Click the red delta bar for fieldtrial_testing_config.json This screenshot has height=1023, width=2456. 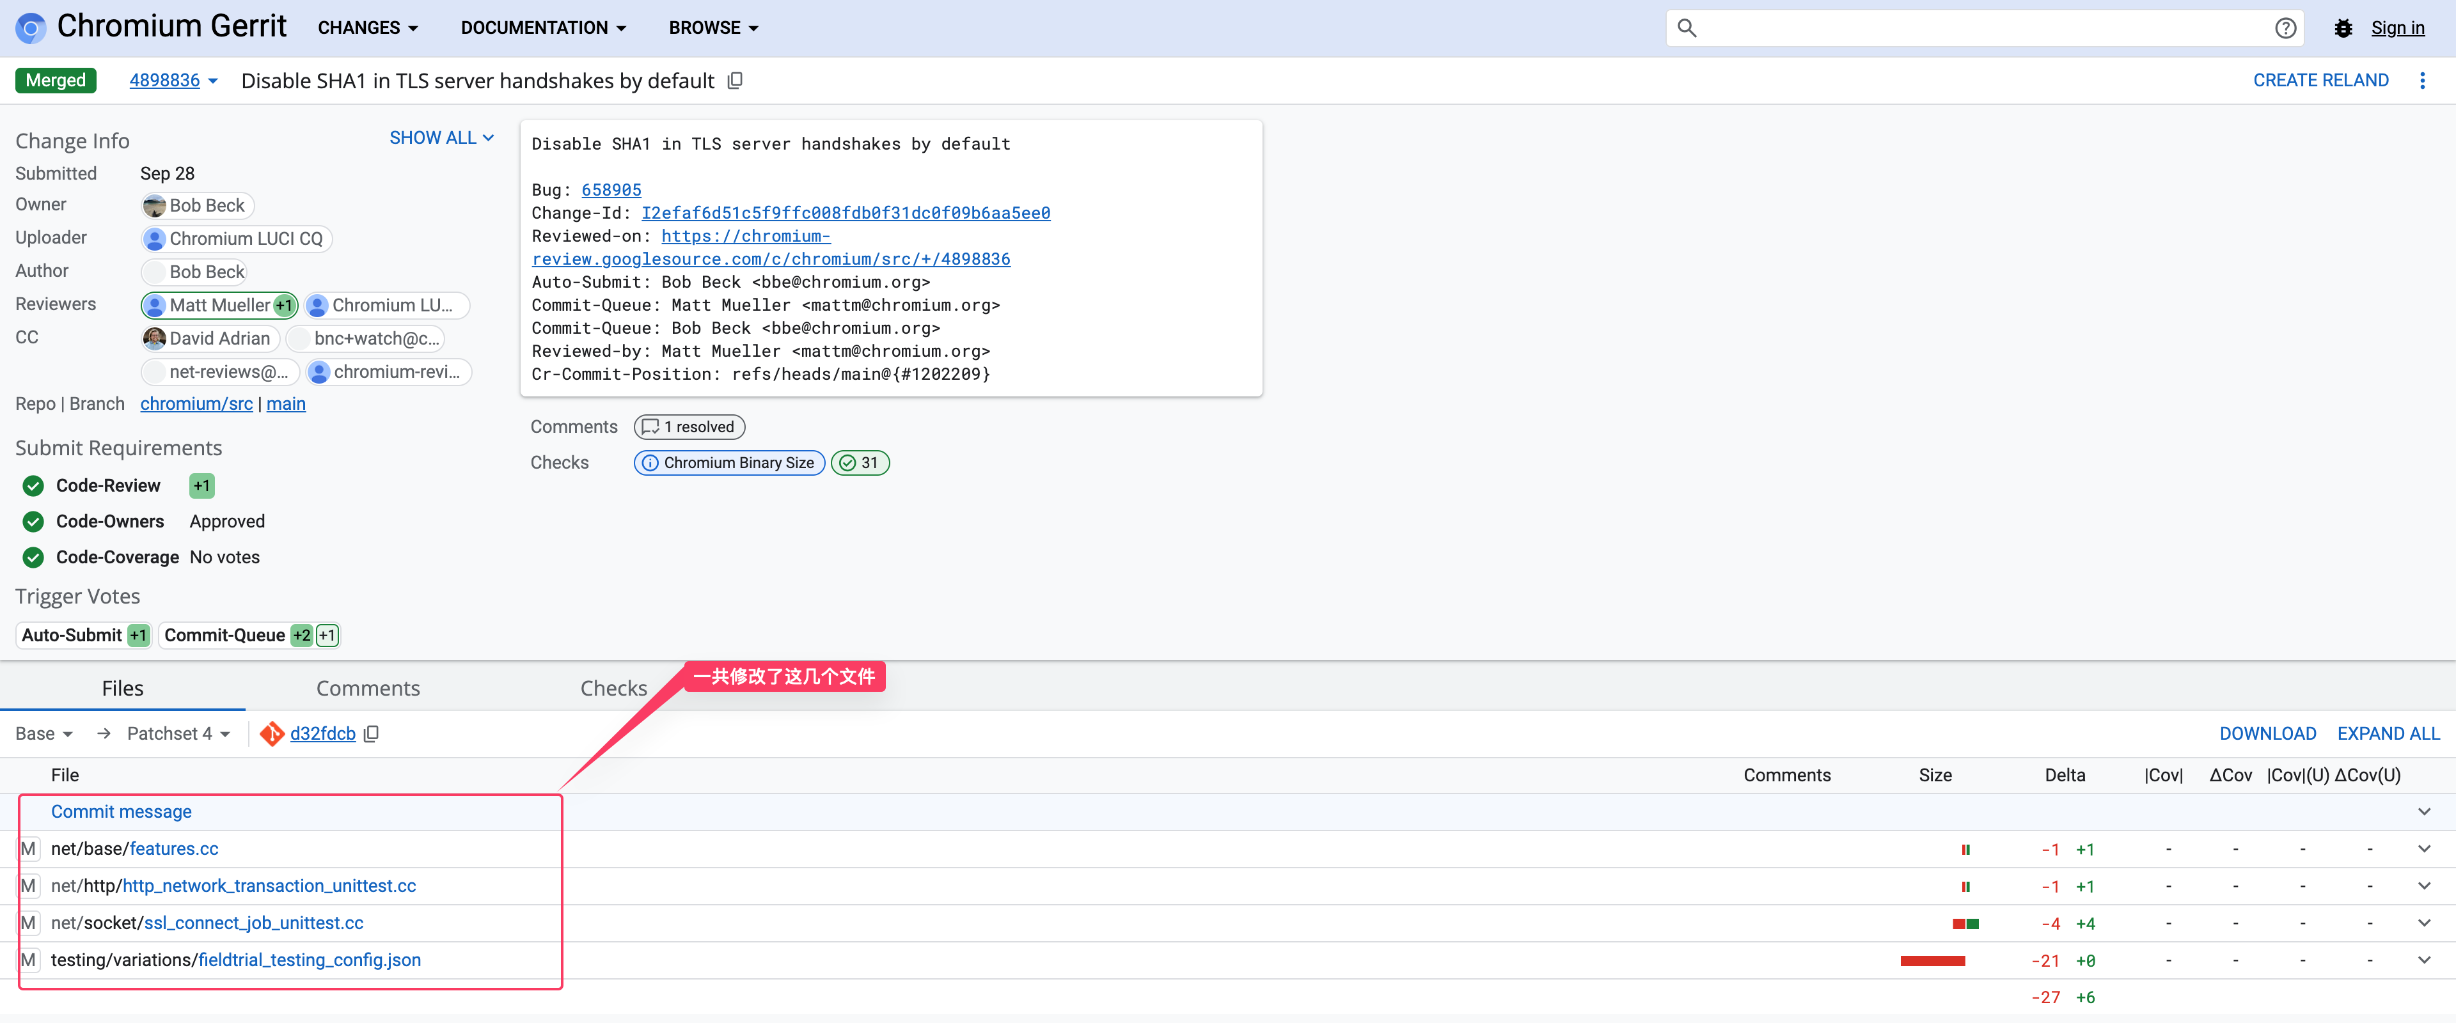tap(1933, 961)
